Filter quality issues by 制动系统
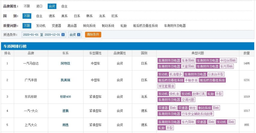This screenshot has height=133, width=256. pos(108,26)
